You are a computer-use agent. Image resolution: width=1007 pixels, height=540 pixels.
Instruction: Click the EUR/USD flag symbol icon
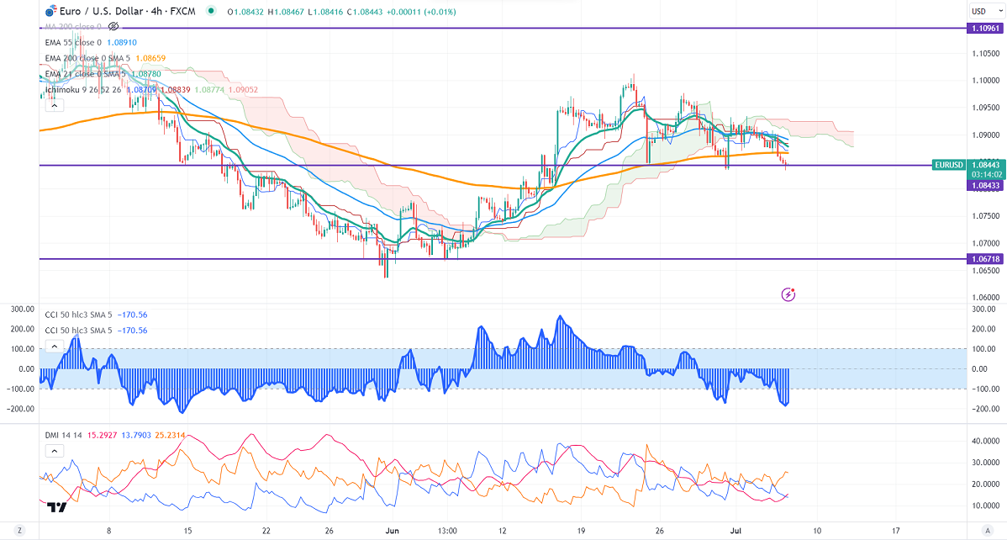point(50,12)
